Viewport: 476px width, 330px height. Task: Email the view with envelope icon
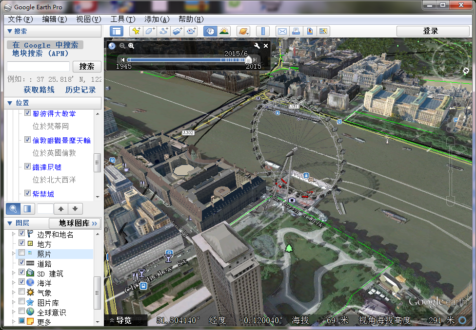[x=282, y=31]
